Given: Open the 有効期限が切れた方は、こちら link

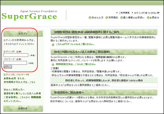Looking at the screenshot, I should click(19, 82).
